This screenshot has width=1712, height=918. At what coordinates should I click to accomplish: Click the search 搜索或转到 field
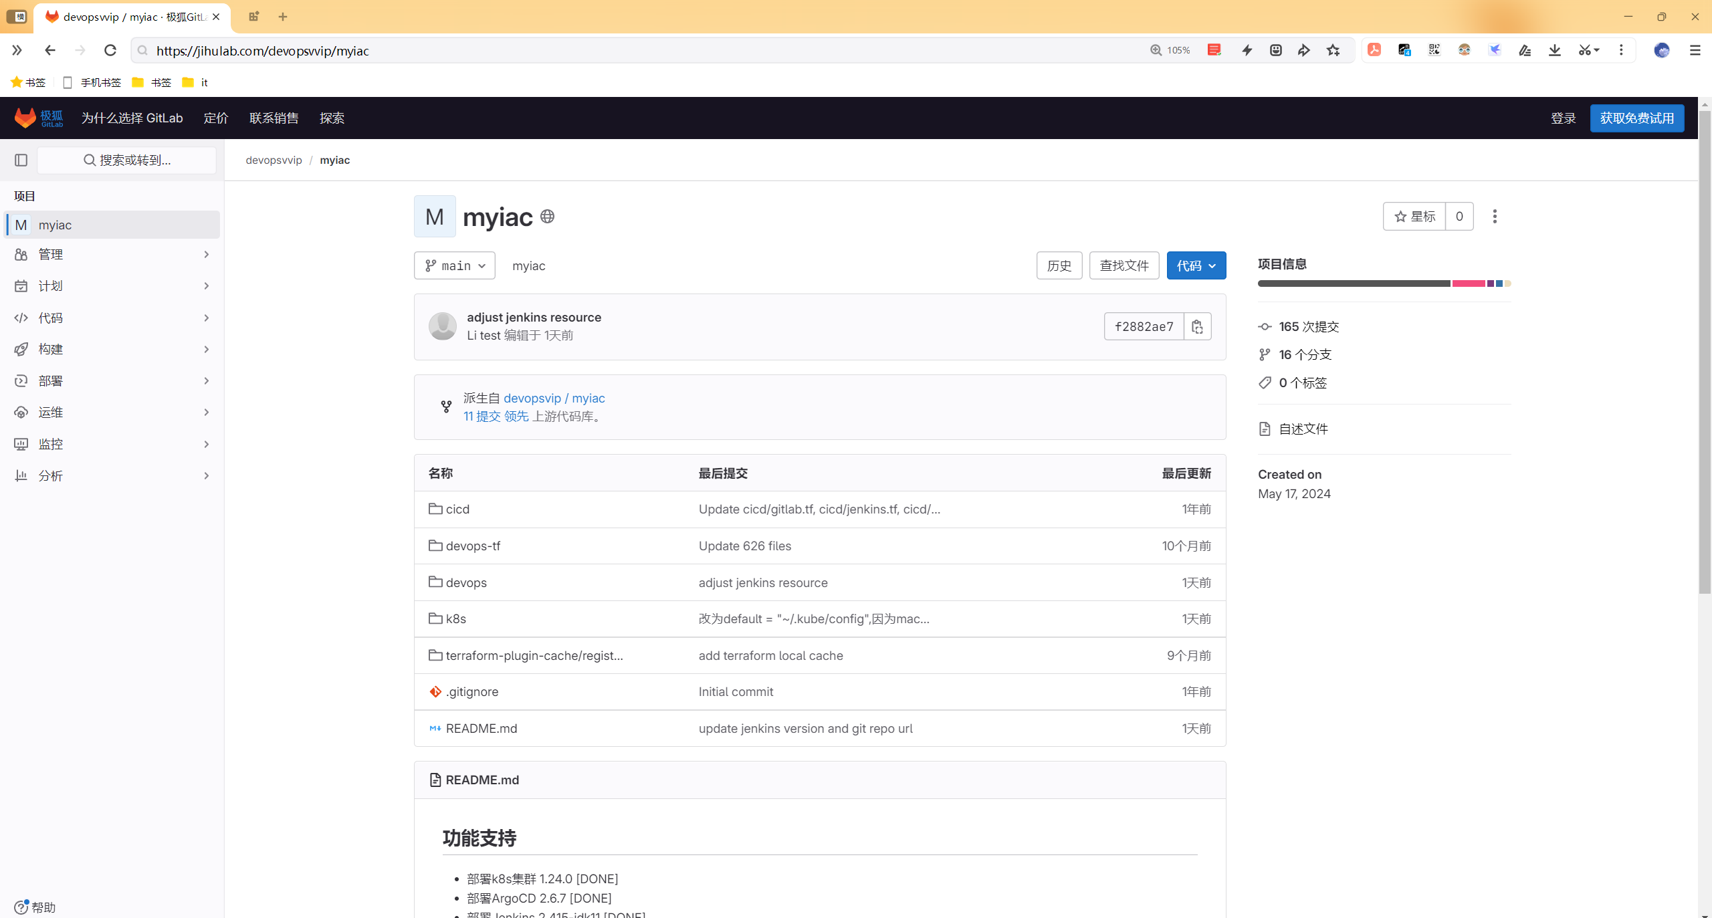click(127, 160)
